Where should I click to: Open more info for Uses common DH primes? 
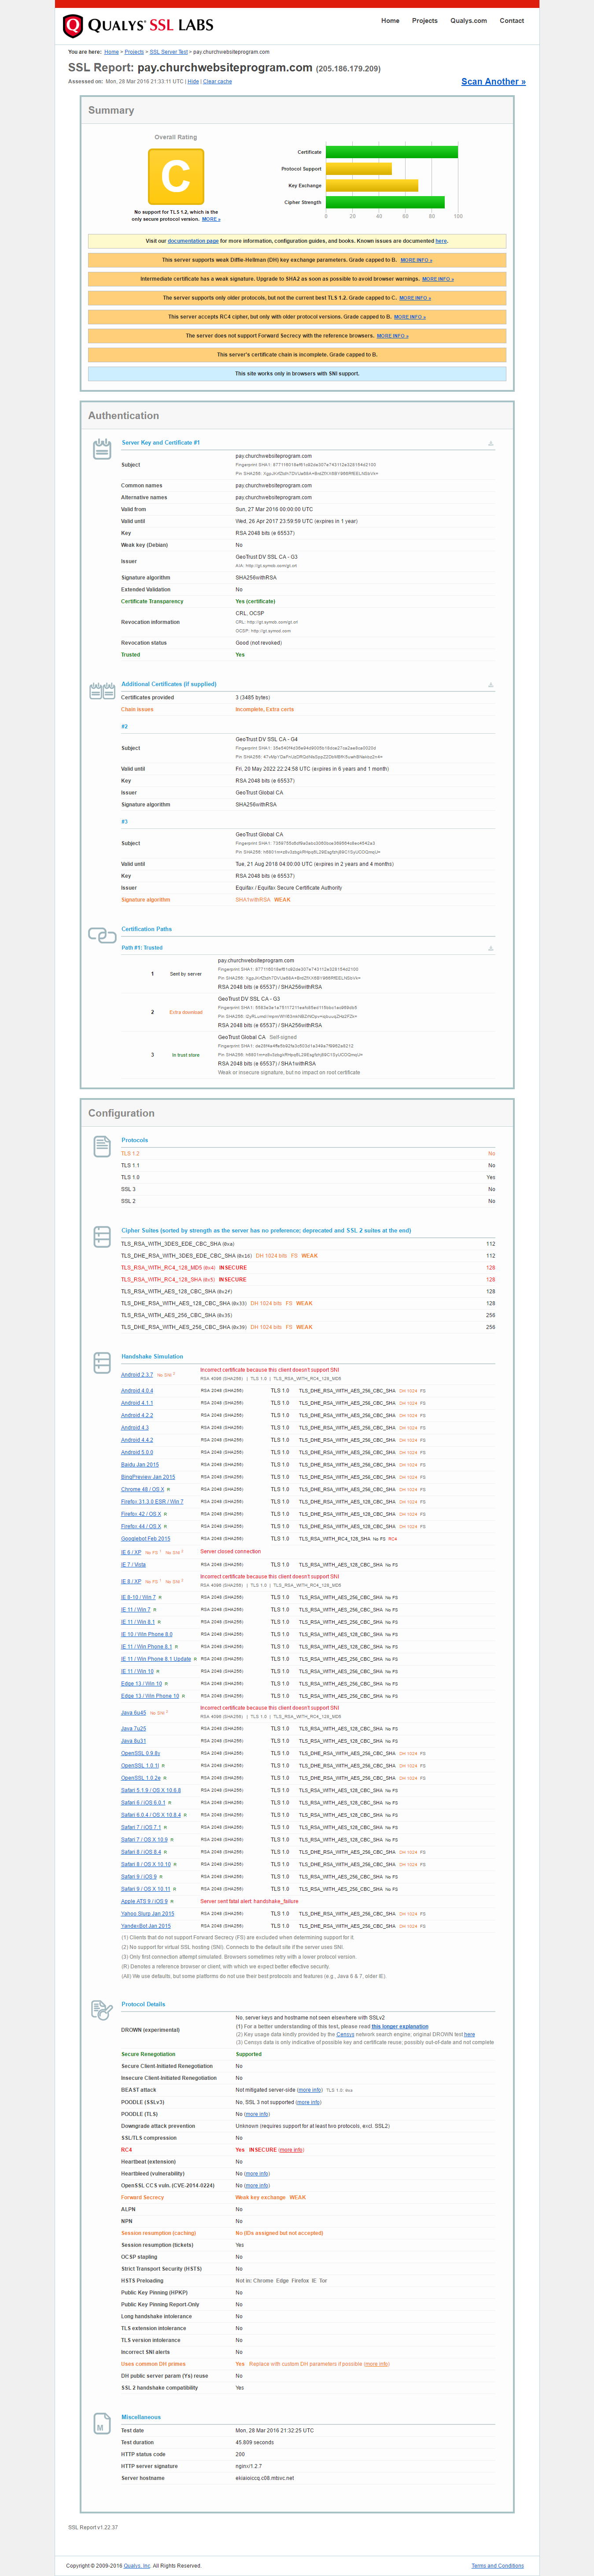click(x=377, y=2364)
